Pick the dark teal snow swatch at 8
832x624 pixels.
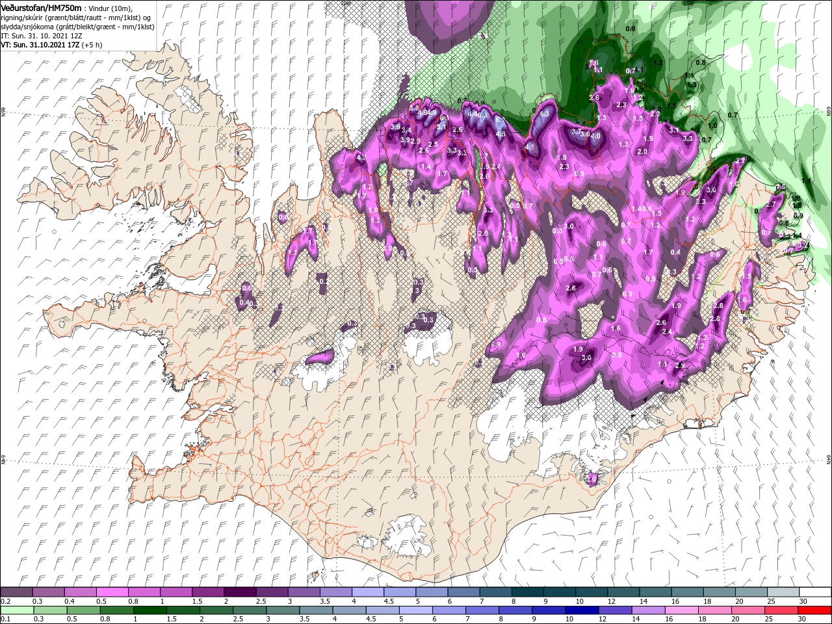pos(527,592)
